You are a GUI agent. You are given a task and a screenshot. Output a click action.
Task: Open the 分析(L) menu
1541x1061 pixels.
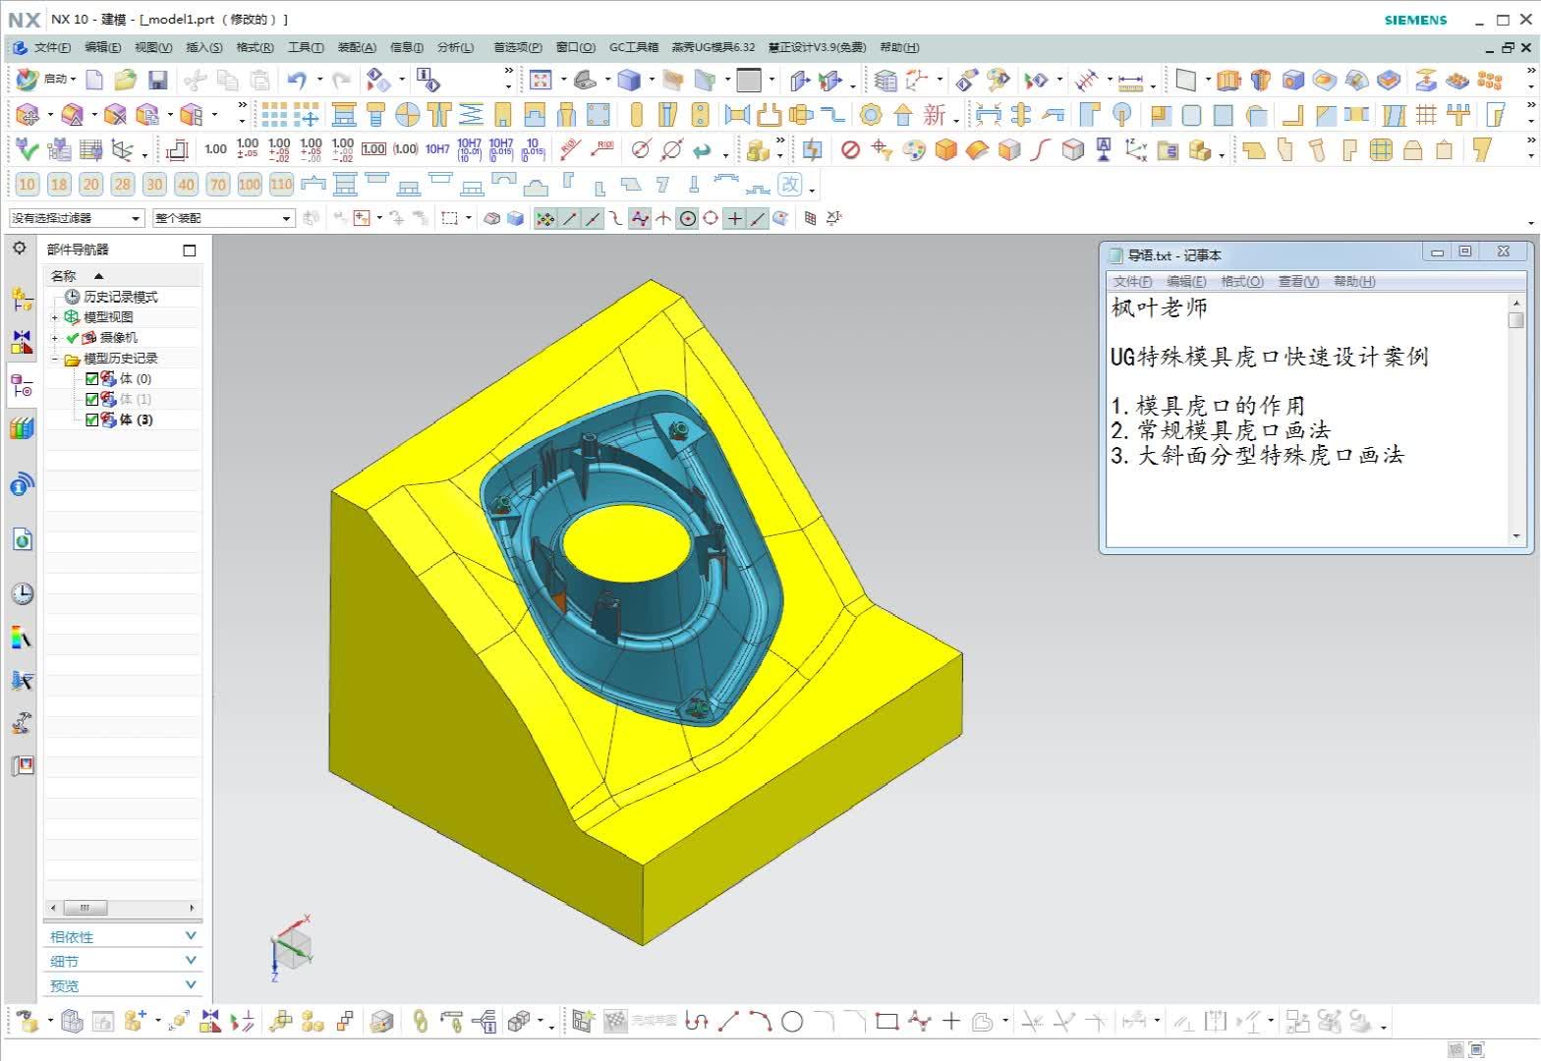click(455, 47)
